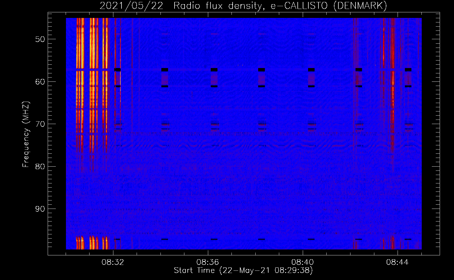Click the 70 frequency tick label
The height and width of the screenshot is (280, 454).
(40, 124)
